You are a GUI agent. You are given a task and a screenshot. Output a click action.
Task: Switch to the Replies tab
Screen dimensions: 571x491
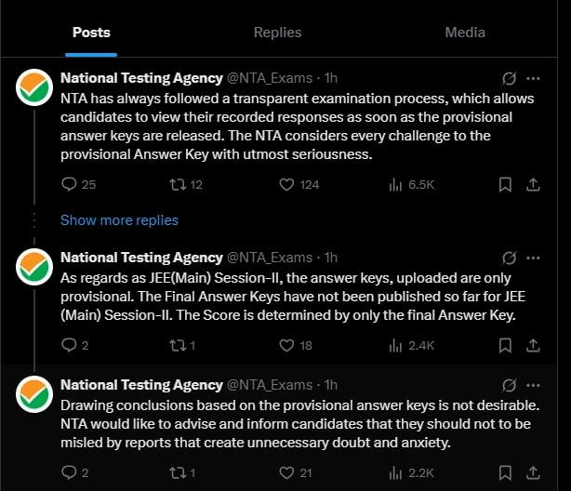pos(277,33)
